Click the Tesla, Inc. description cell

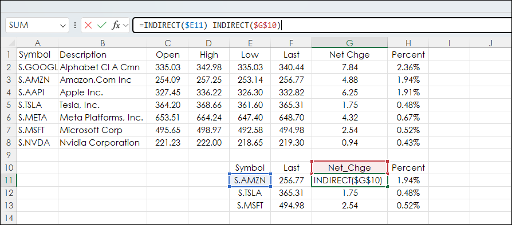[x=103, y=105]
